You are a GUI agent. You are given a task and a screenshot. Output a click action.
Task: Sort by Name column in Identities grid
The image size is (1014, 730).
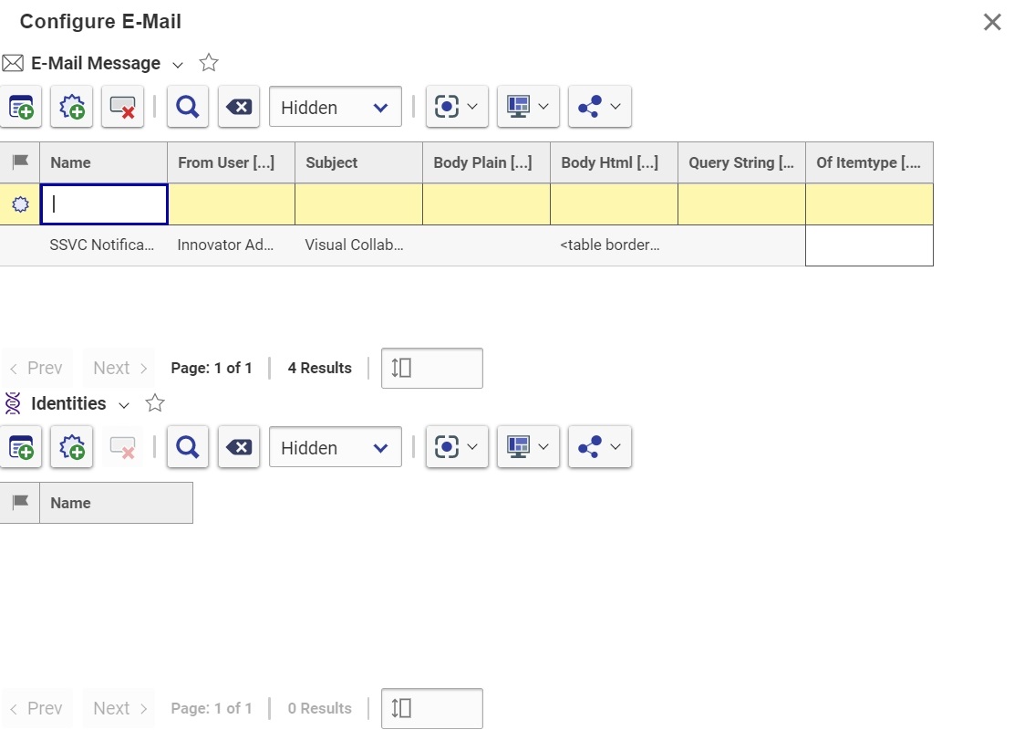[x=117, y=503]
